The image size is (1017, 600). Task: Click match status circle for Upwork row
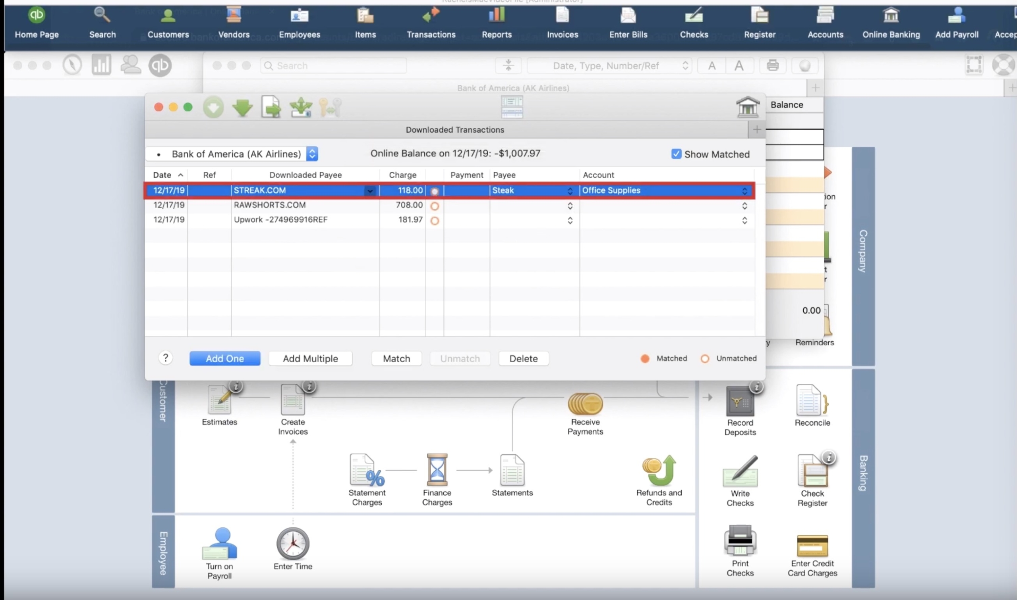pos(434,221)
